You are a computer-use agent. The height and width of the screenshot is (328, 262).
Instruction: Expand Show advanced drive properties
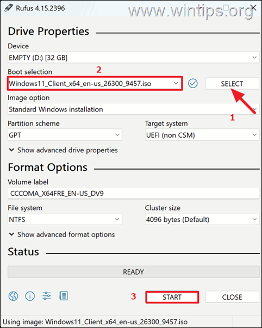point(63,150)
